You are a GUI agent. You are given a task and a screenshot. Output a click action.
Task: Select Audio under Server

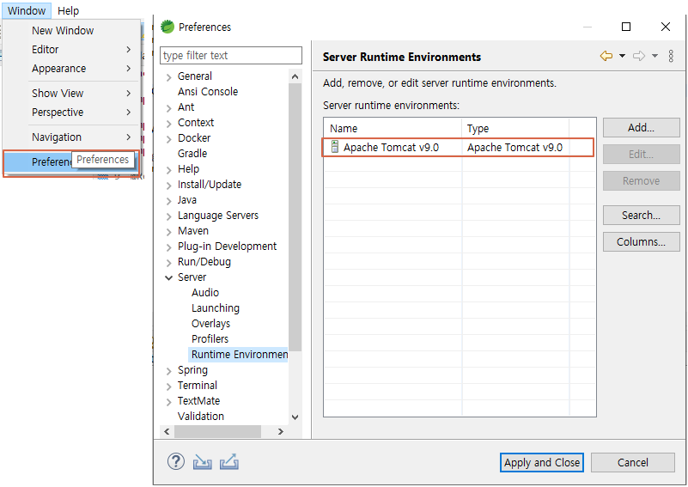point(205,293)
